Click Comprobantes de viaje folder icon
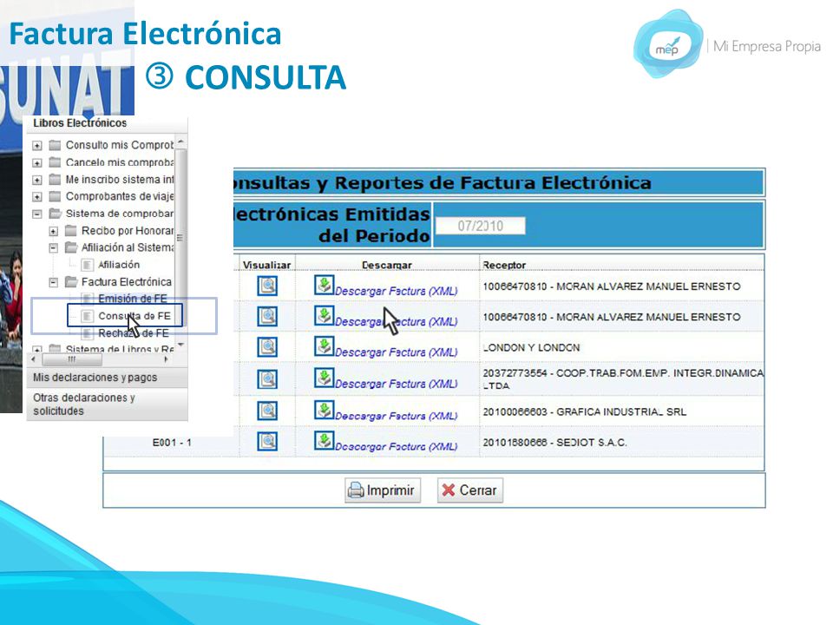The image size is (833, 625). coord(55,196)
